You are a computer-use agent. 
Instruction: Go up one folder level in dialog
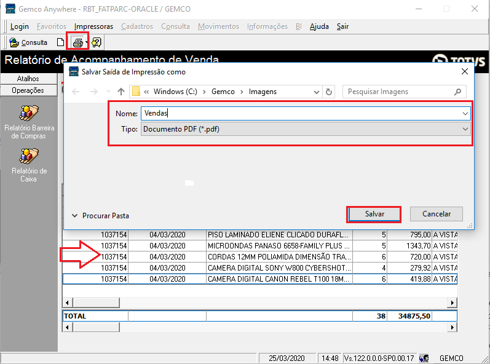click(121, 92)
